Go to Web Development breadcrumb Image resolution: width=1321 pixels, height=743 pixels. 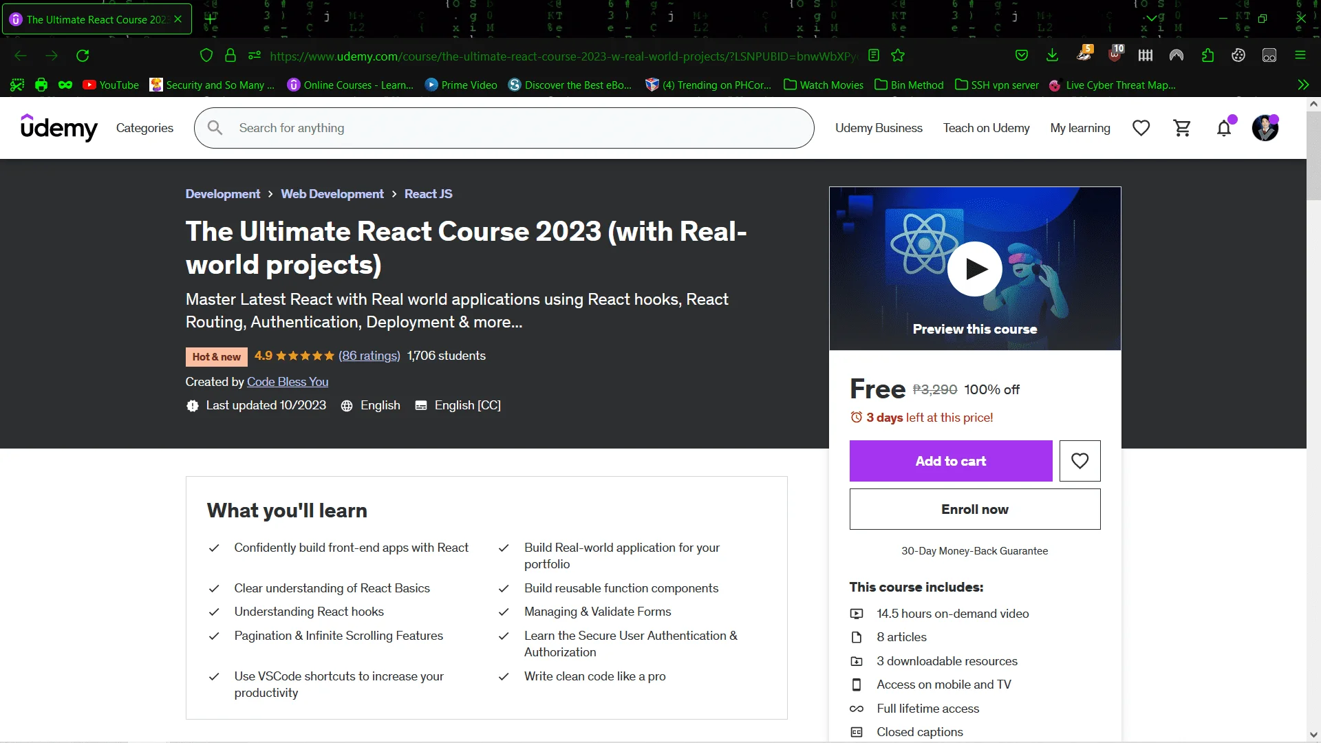click(x=332, y=194)
